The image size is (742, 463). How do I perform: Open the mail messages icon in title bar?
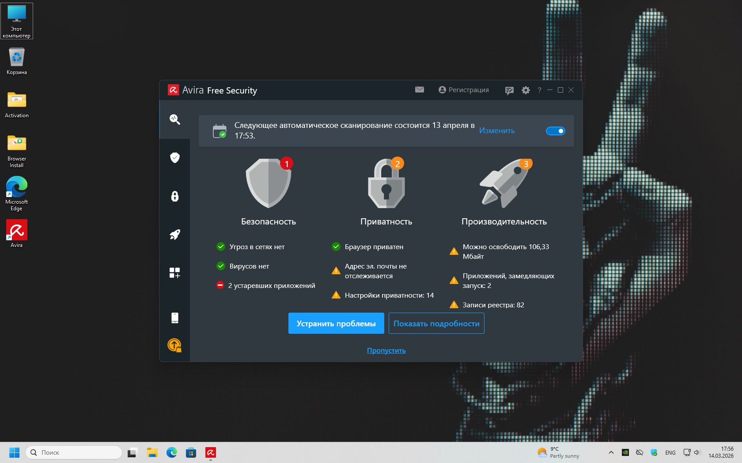420,90
